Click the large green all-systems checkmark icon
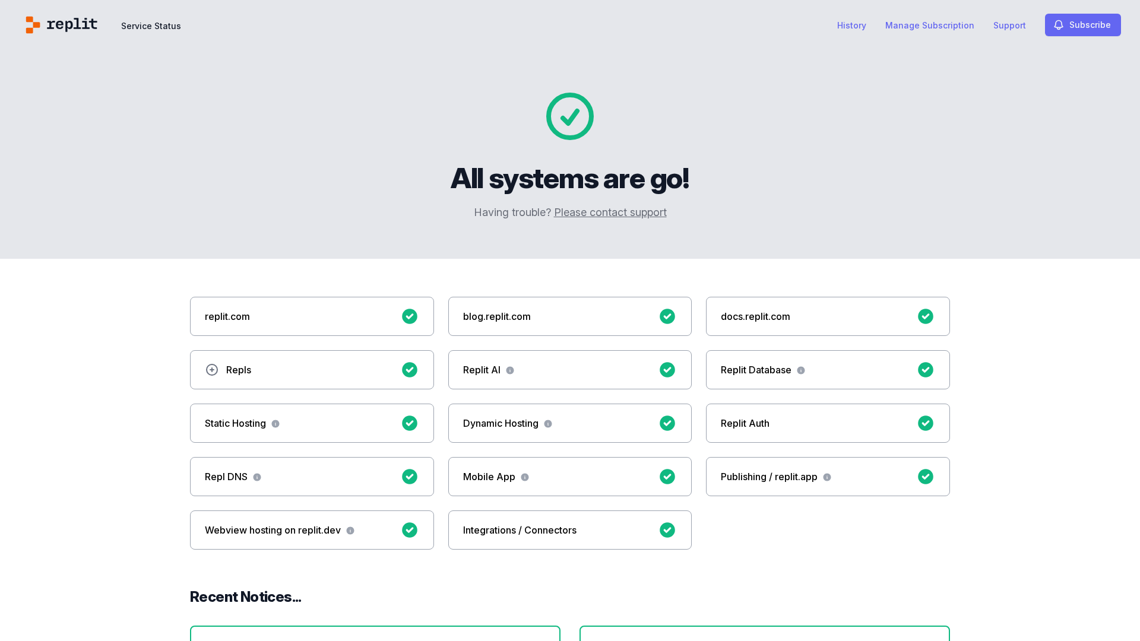 tap(570, 116)
